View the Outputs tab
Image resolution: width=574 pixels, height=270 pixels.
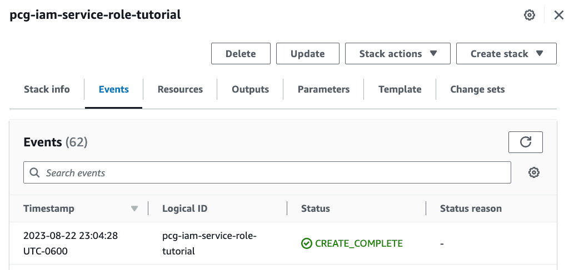tap(250, 89)
